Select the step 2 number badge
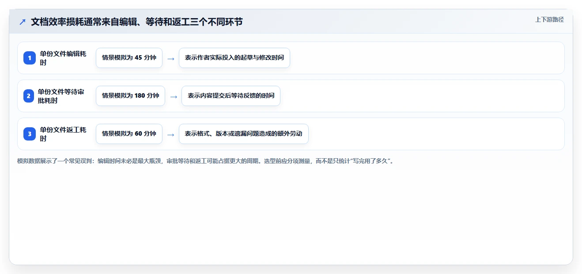 29,96
